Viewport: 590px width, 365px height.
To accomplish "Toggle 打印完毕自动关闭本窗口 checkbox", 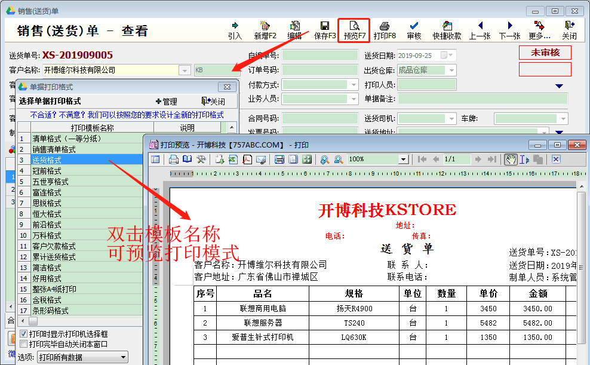I will coord(23,344).
